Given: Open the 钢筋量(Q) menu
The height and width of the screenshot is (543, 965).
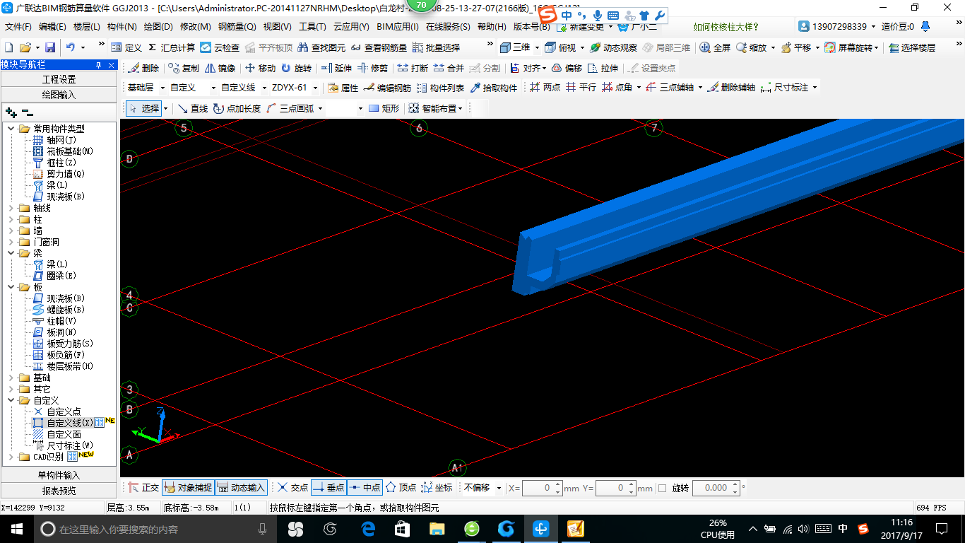Looking at the screenshot, I should pos(237,27).
